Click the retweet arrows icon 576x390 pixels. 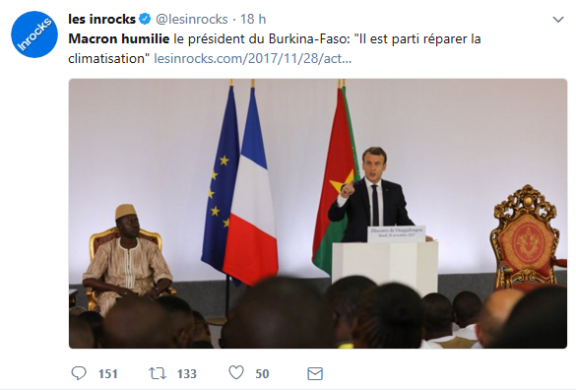tap(158, 373)
